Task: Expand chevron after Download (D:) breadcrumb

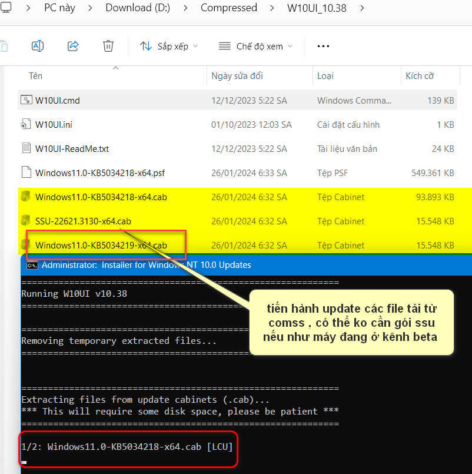Action: pos(185,8)
